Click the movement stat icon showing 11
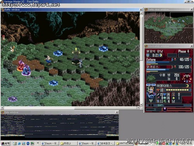Image resolution: width=194 pixels, height=146 pixels. (x=158, y=101)
